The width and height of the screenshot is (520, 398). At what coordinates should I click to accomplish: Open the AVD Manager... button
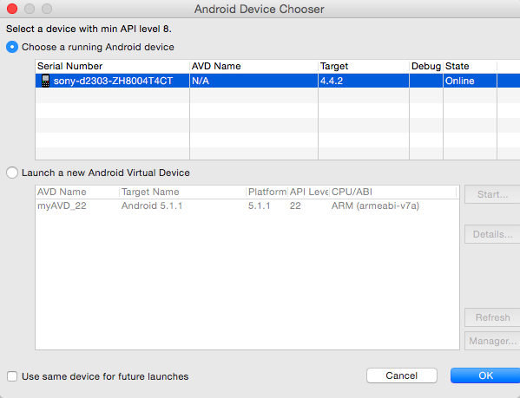coord(492,341)
